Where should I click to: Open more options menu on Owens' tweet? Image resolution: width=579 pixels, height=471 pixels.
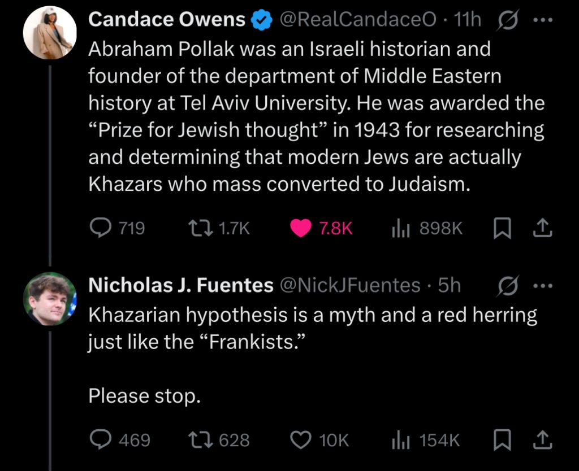click(x=543, y=20)
